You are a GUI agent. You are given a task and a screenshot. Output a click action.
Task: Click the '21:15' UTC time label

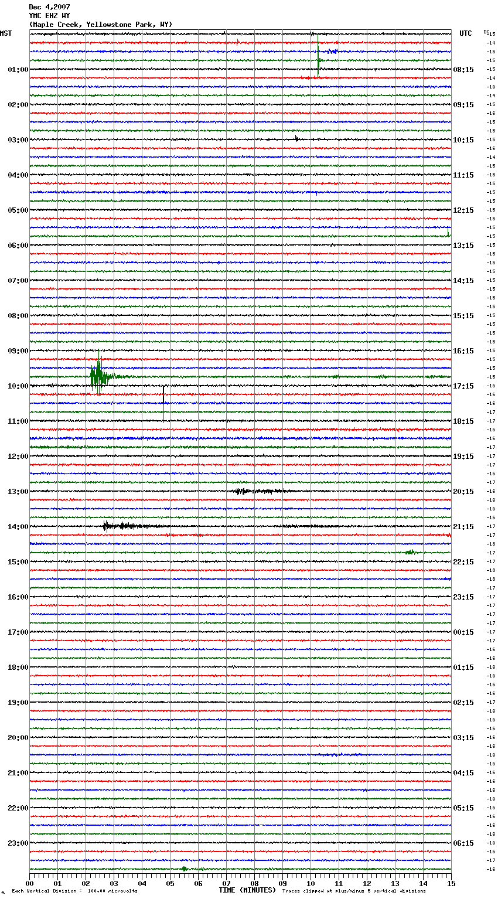coord(463,527)
